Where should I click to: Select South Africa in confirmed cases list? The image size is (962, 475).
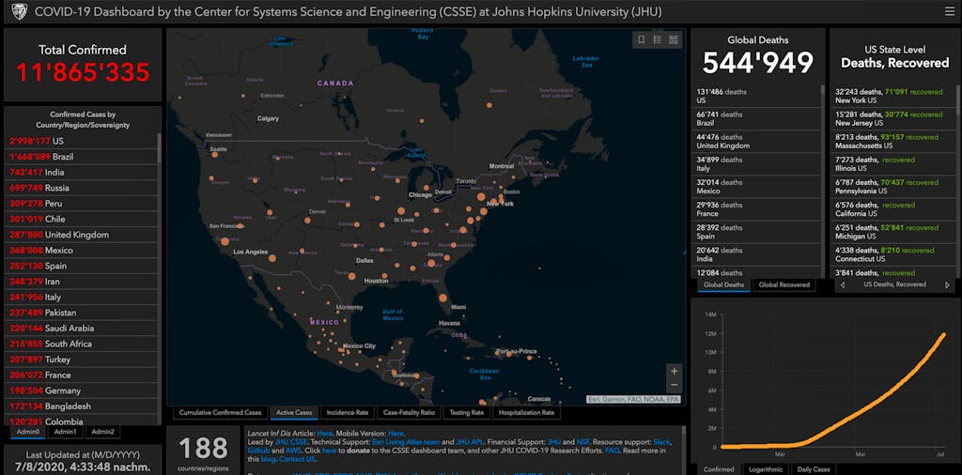click(81, 345)
